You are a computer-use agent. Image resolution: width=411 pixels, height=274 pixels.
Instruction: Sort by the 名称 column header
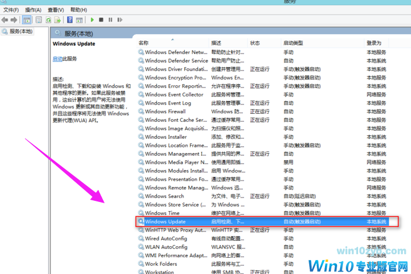[x=144, y=43]
